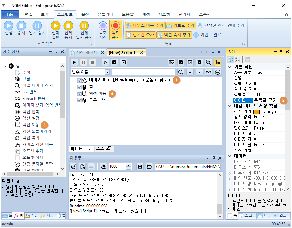Click the delete trash icon in script toolbar
This screenshot has width=292, height=228.
click(199, 62)
